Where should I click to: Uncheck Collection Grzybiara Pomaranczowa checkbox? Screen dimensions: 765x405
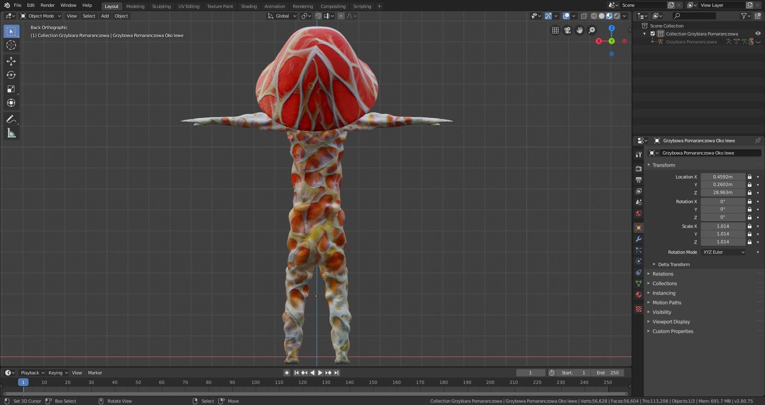[653, 34]
